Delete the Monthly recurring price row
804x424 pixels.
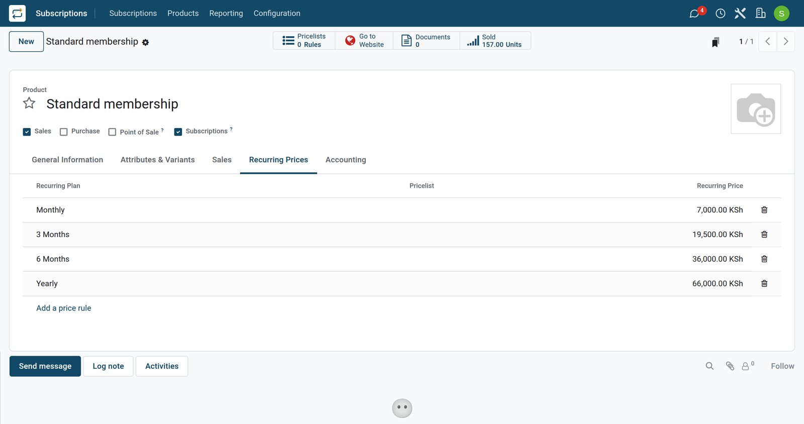tap(764, 210)
